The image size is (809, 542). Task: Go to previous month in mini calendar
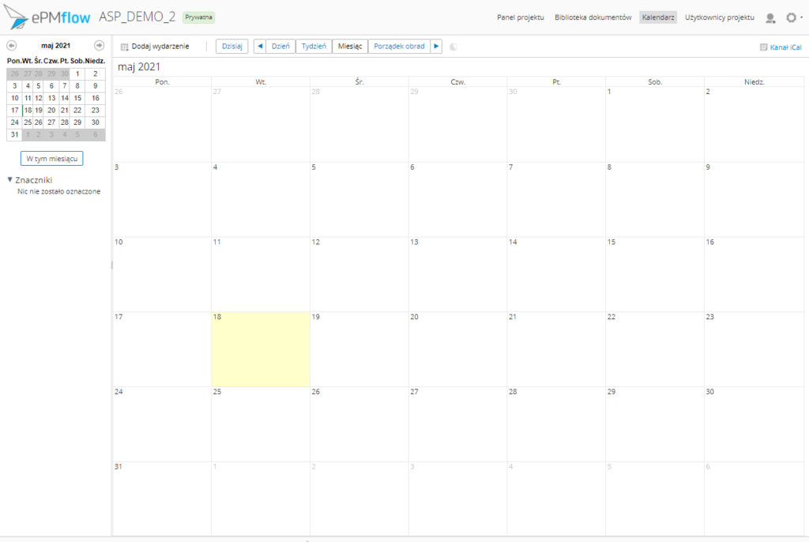click(12, 46)
